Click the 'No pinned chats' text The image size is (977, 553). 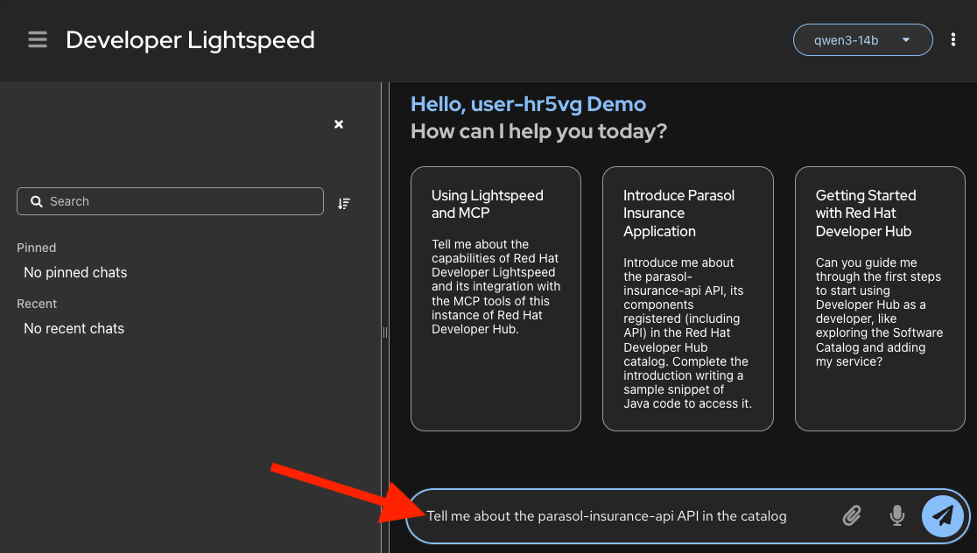75,273
